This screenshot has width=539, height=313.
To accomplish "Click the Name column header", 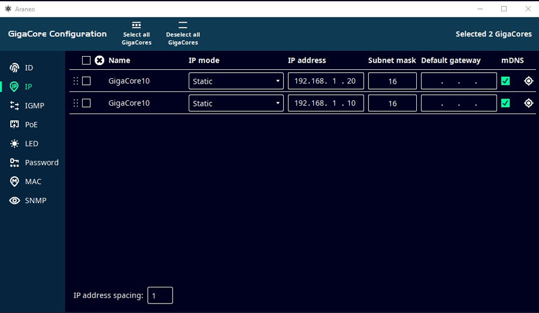I will pos(119,60).
